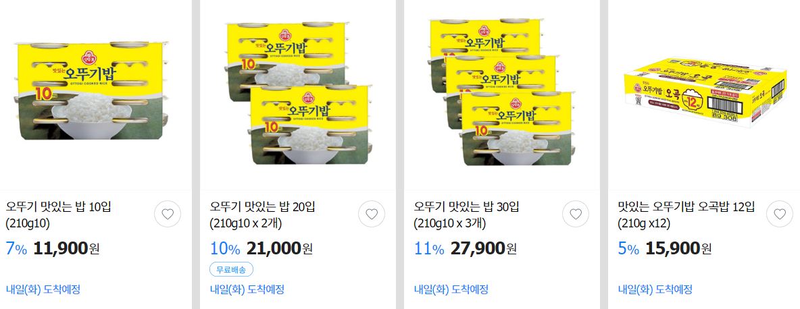Click the 15,900원 price
800x309 pixels.
click(678, 248)
